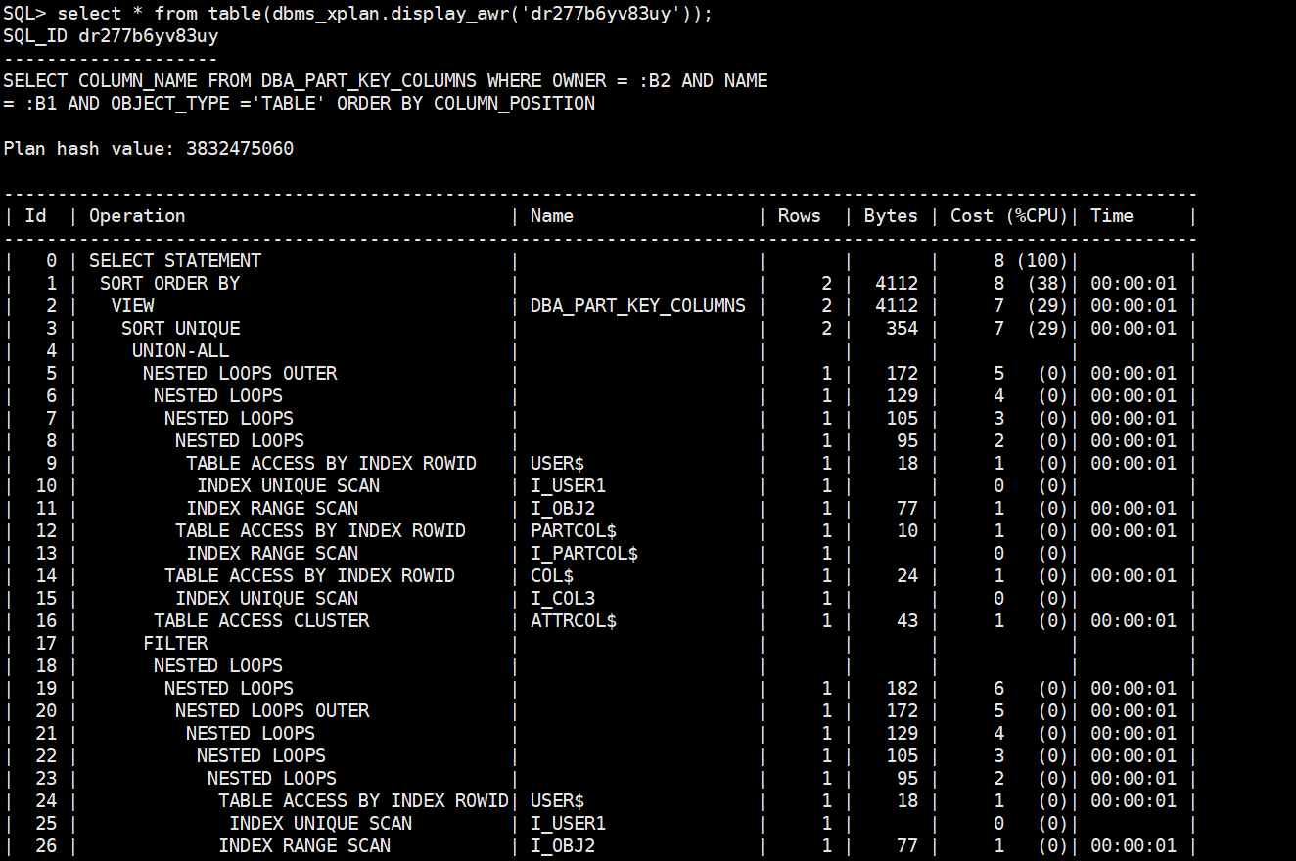1296x861 pixels.
Task: Click the Cost (%CPU) column header
Action: 997,215
